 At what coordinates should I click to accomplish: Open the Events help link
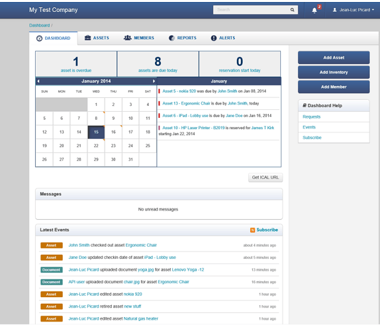point(309,127)
